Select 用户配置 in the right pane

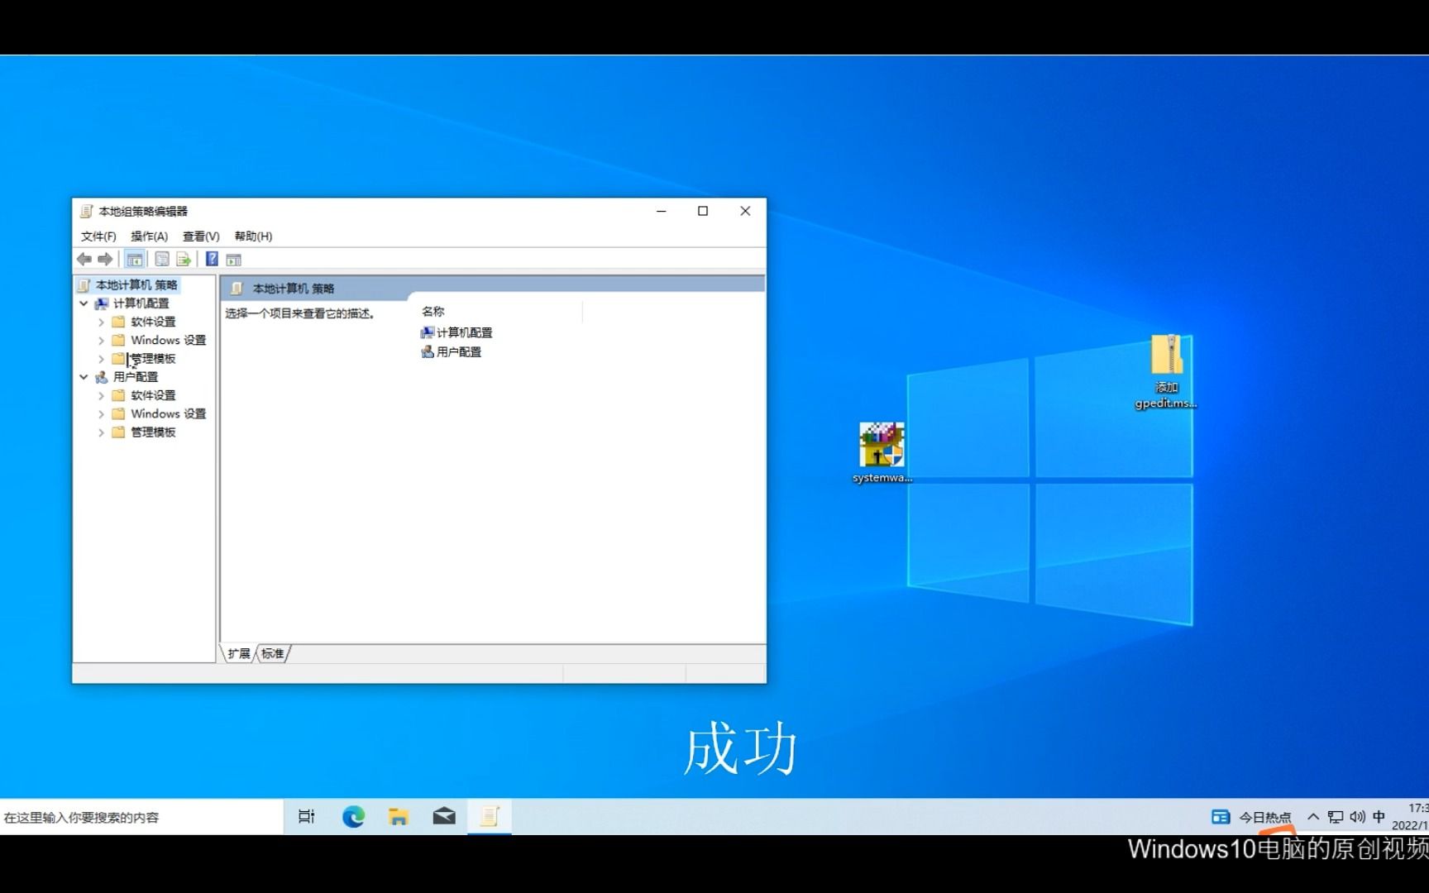457,351
